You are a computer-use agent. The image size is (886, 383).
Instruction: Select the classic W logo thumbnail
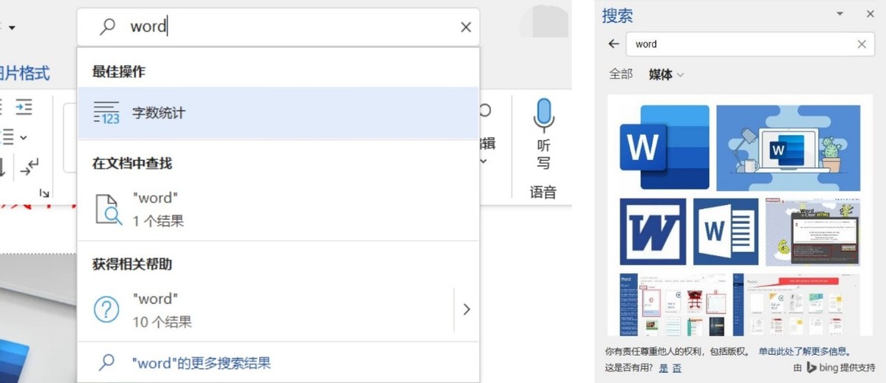653,232
